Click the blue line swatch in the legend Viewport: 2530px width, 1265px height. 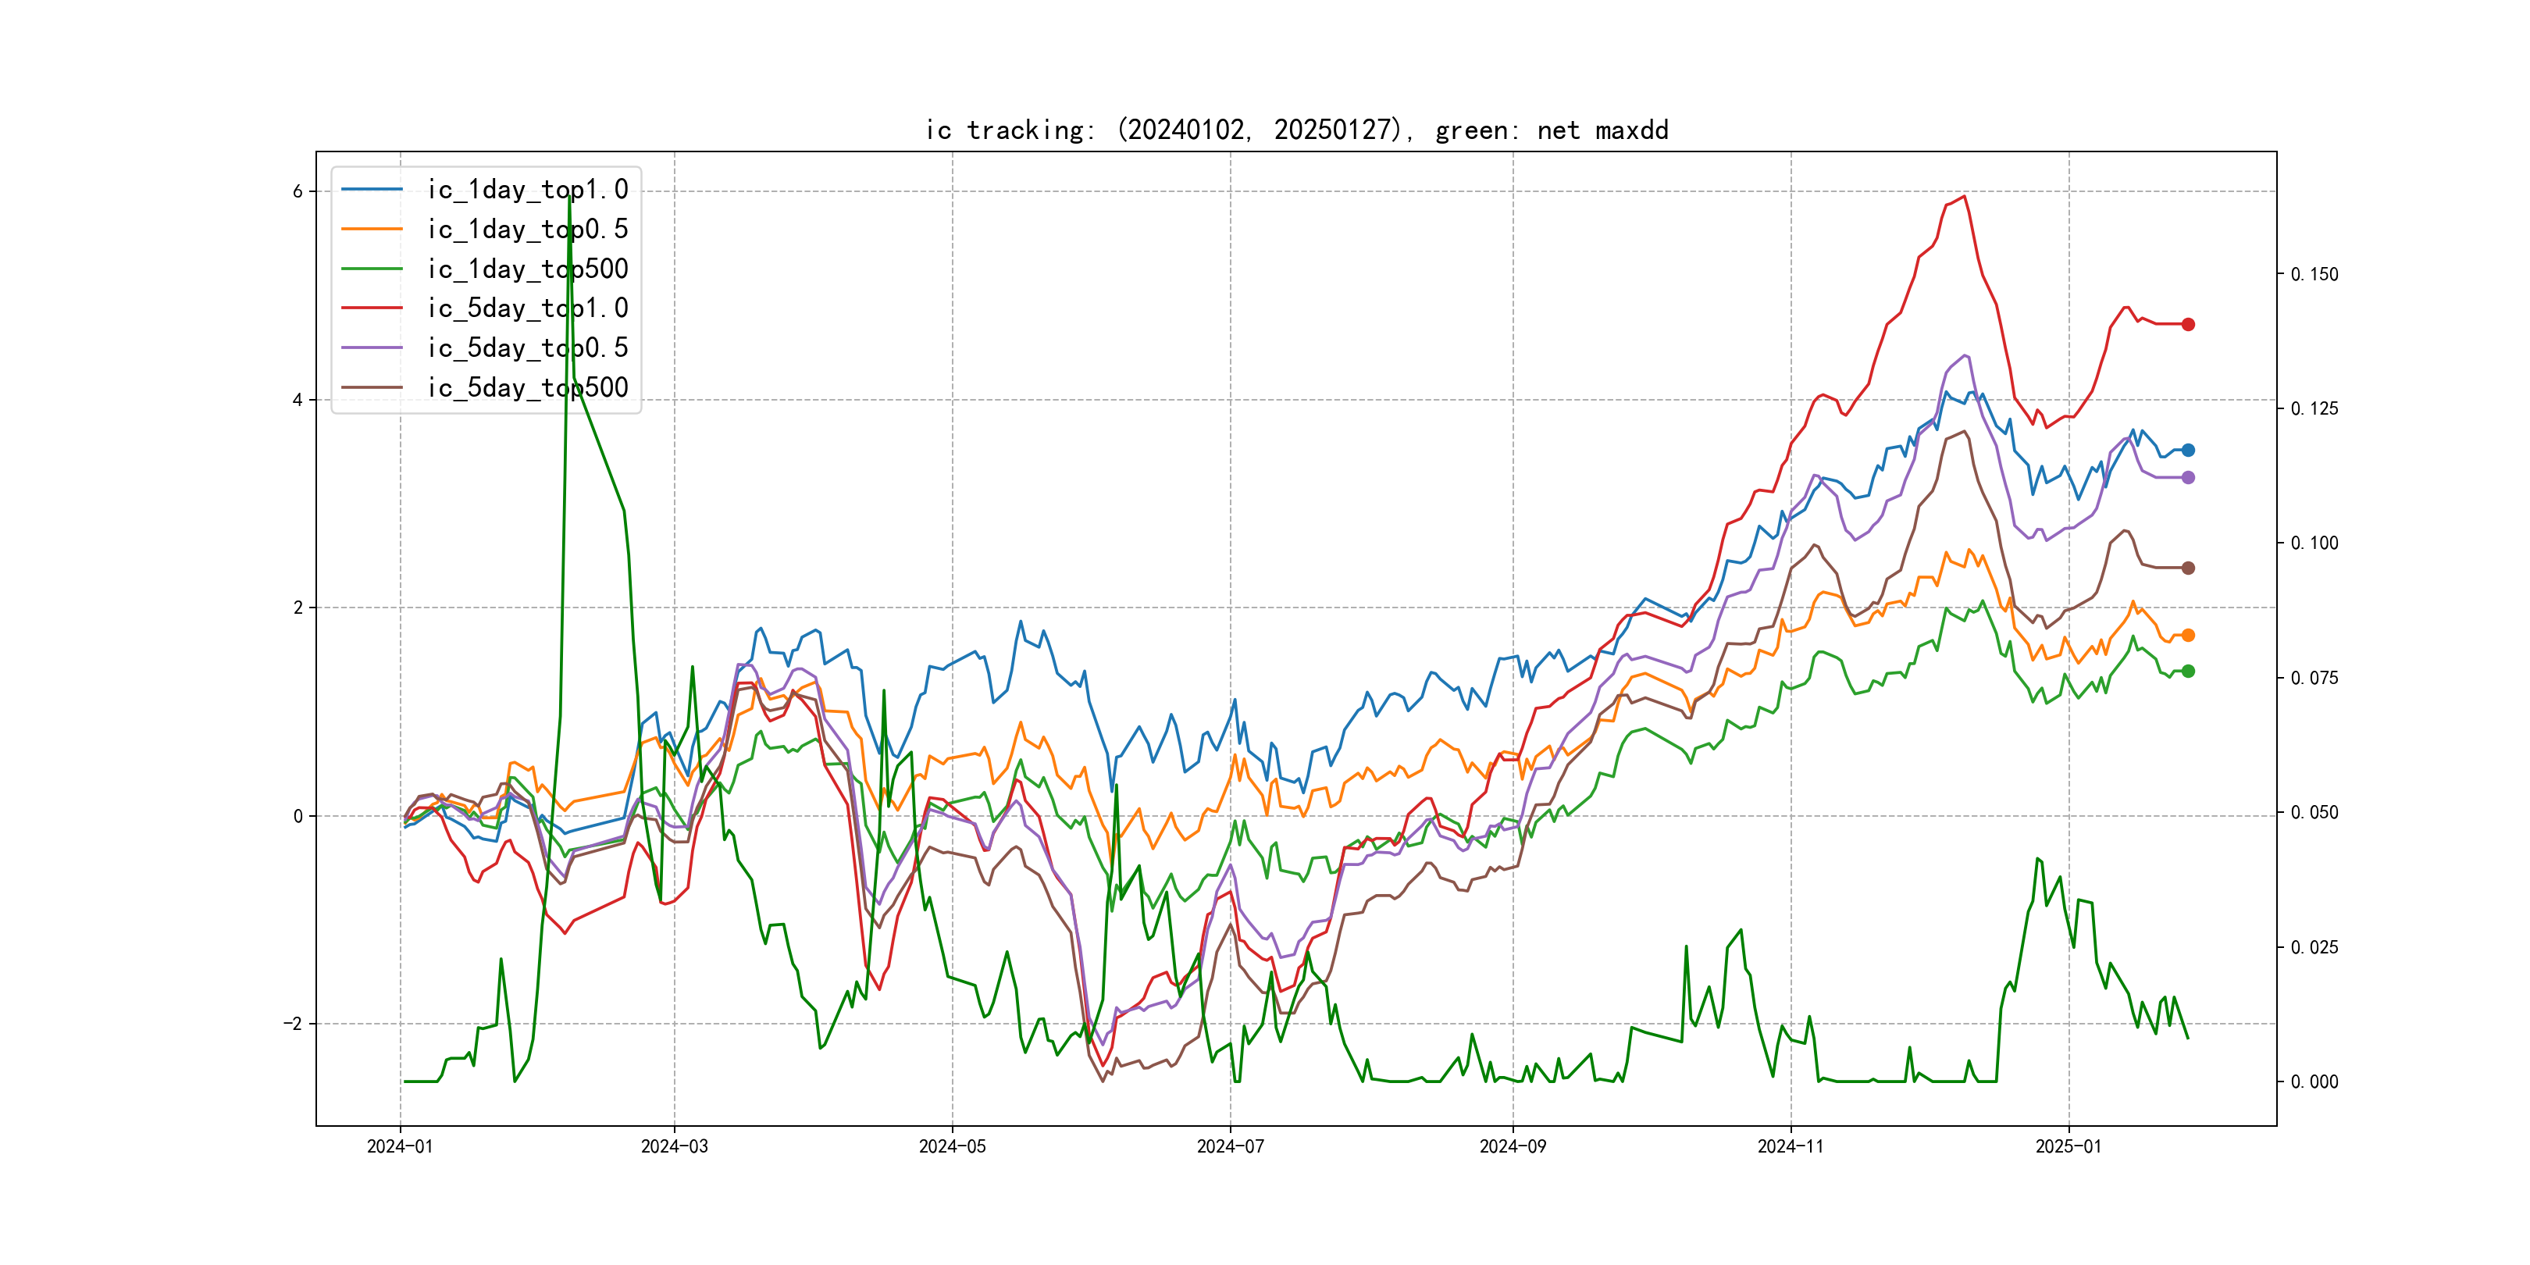point(371,190)
